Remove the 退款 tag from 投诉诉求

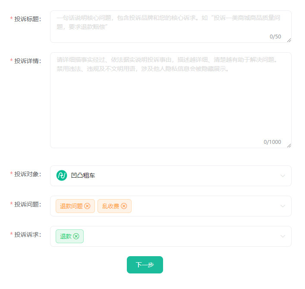tap(76, 236)
